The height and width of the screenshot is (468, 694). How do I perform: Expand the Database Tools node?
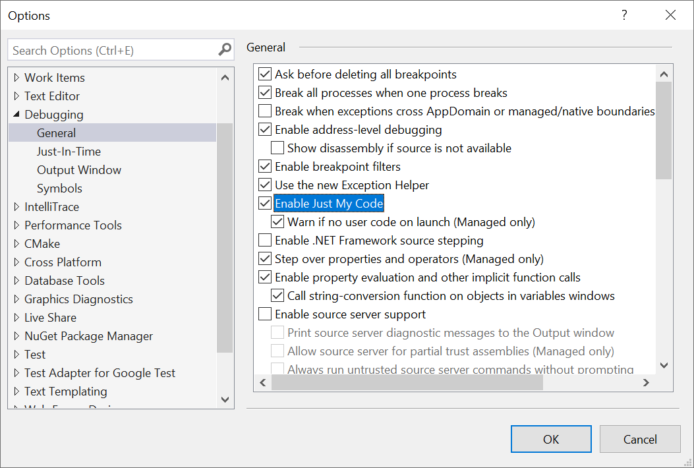pyautogui.click(x=17, y=281)
